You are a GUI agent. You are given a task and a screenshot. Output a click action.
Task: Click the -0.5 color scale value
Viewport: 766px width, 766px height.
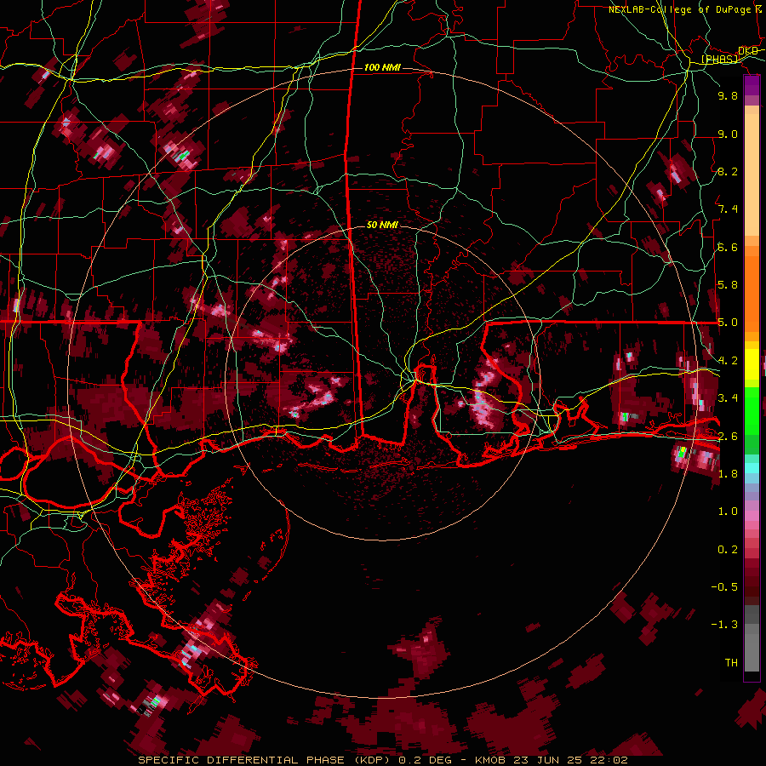click(x=724, y=586)
